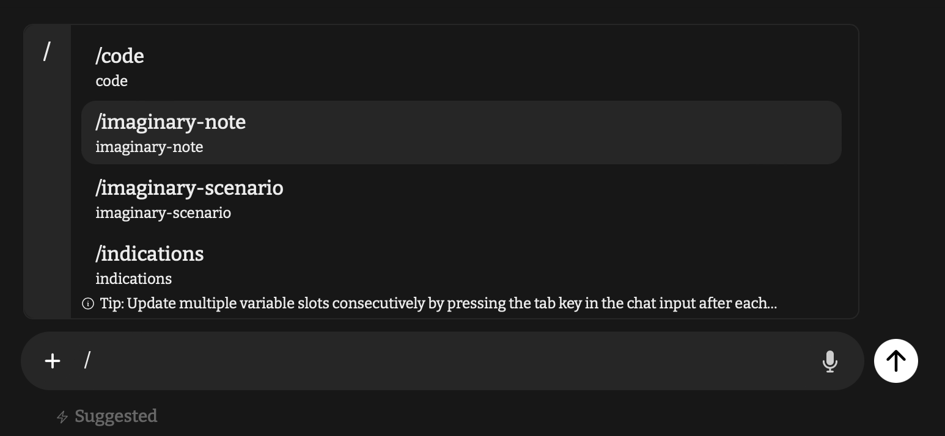The height and width of the screenshot is (436, 945).
Task: Select the /code command
Action: (120, 56)
